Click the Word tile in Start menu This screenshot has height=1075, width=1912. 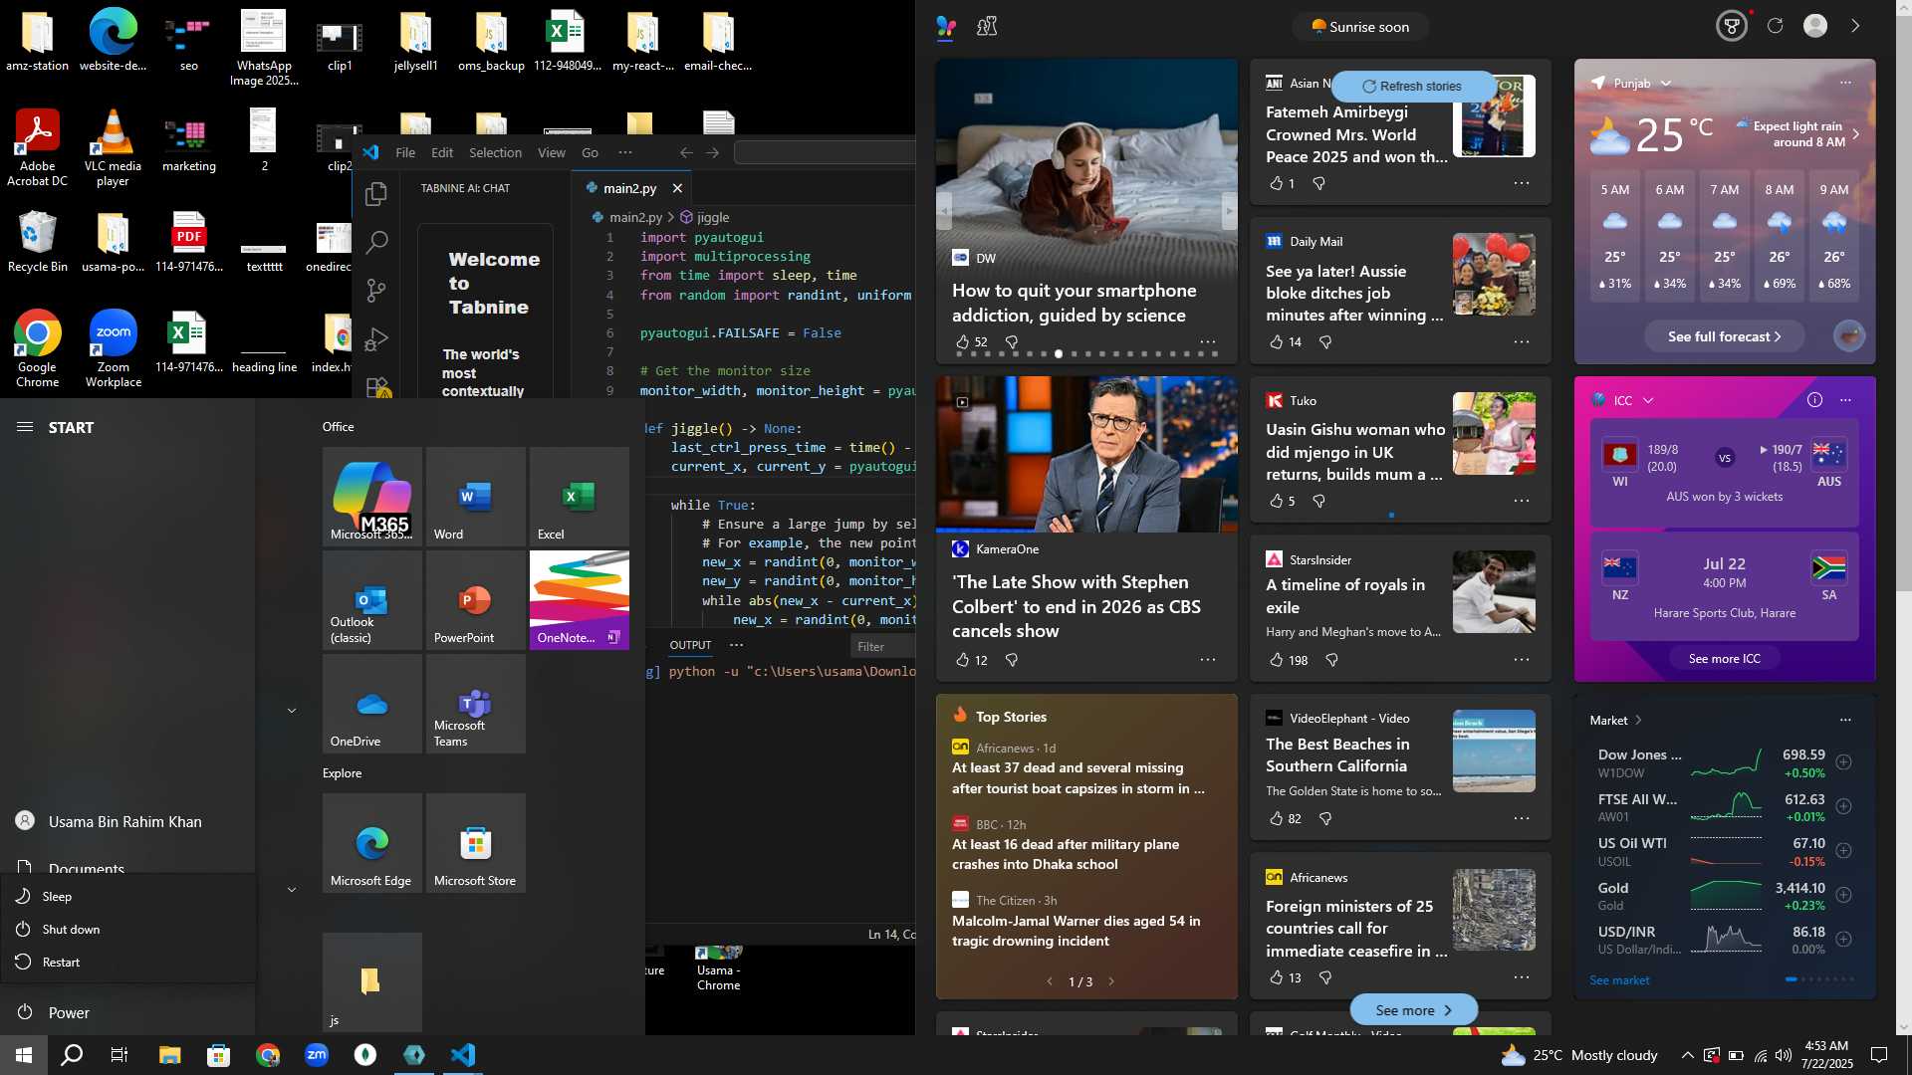[475, 497]
